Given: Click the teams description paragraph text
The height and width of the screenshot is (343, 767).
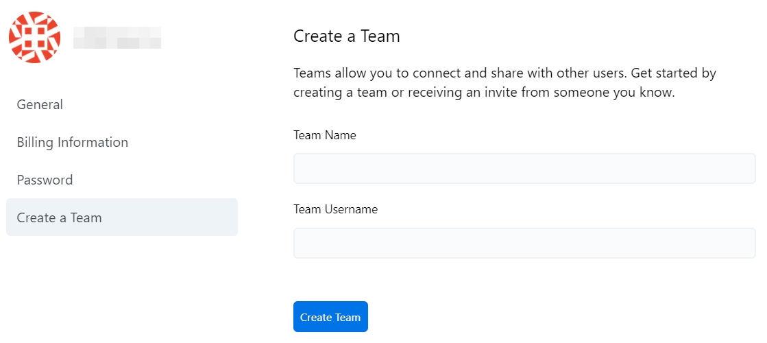Looking at the screenshot, I should [x=504, y=83].
